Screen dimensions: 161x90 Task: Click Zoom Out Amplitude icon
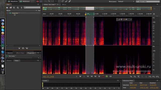[135, 76]
